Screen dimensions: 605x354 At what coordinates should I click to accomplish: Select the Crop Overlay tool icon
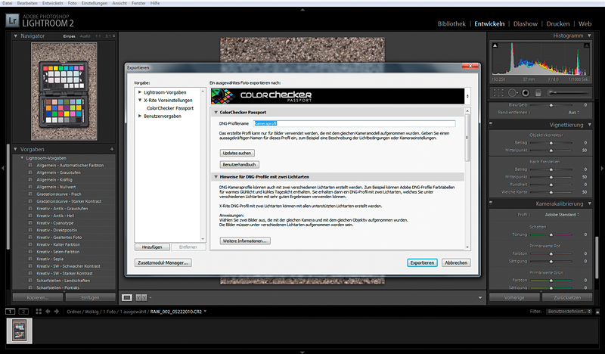(x=498, y=92)
